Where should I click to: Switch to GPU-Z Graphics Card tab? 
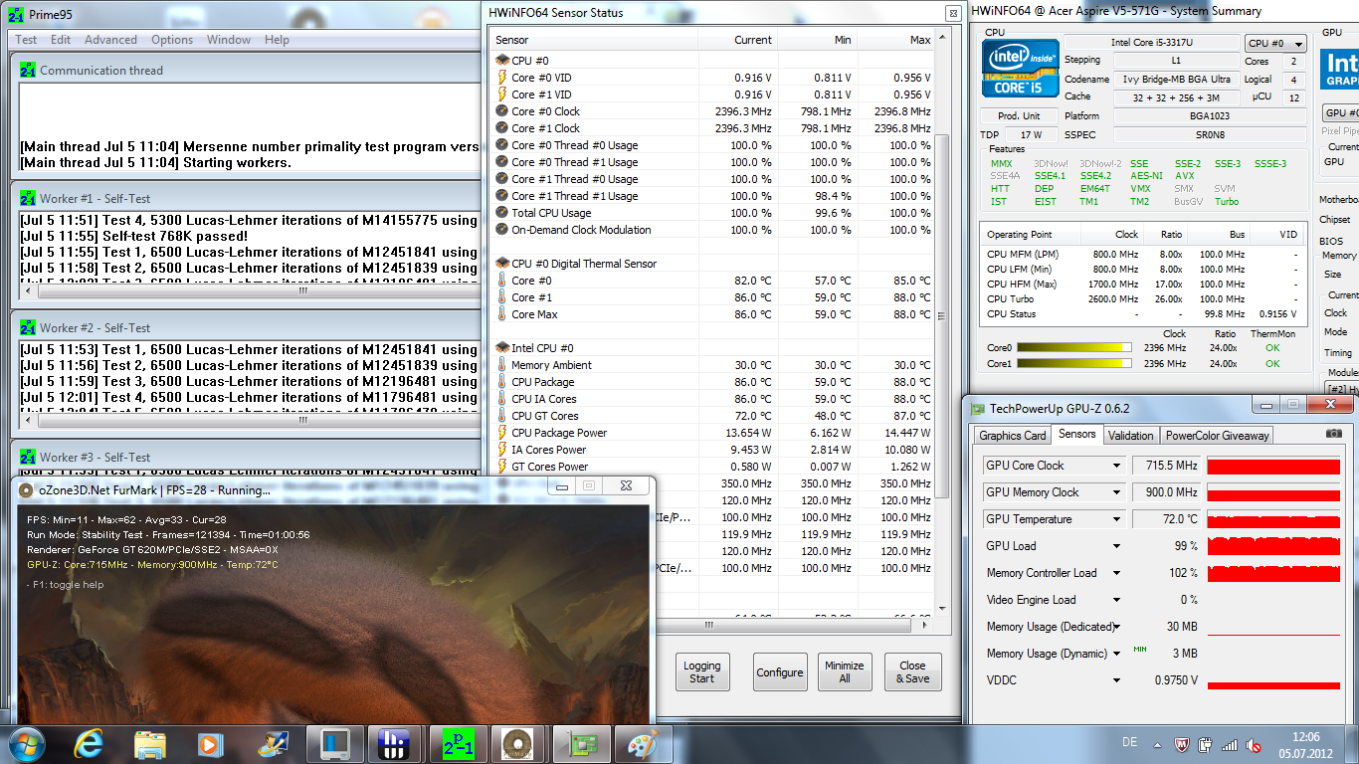point(1013,436)
